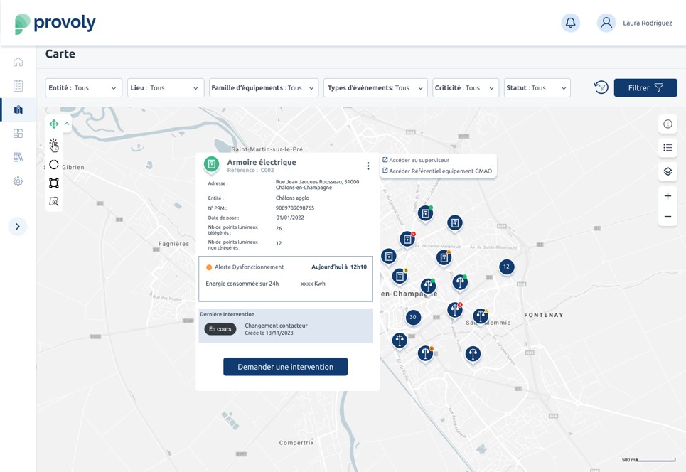The width and height of the screenshot is (686, 472).
Task: Open the three-dot menu of Armoire électrique
Action: click(x=368, y=166)
